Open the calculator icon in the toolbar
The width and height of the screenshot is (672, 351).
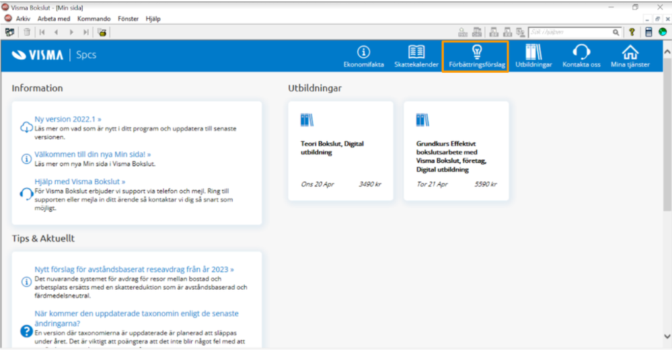tap(648, 32)
